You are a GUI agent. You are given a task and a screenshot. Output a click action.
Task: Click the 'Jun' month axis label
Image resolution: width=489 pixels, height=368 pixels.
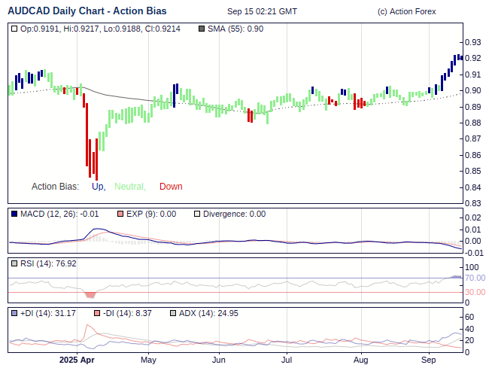218,360
